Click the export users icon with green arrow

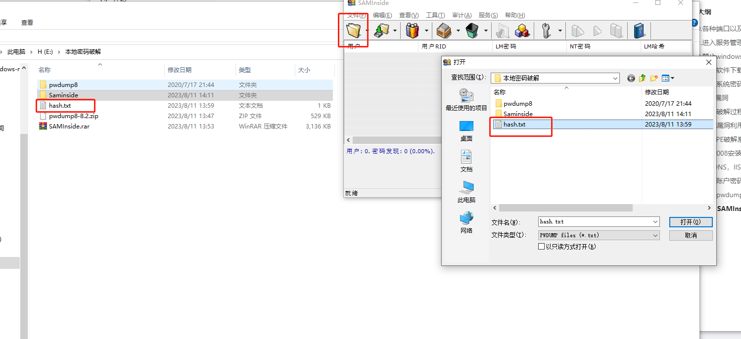point(382,31)
